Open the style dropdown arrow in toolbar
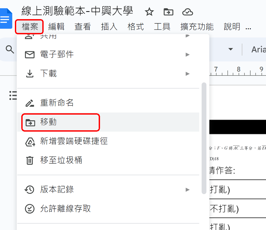This screenshot has height=230, width=266. 231,49
